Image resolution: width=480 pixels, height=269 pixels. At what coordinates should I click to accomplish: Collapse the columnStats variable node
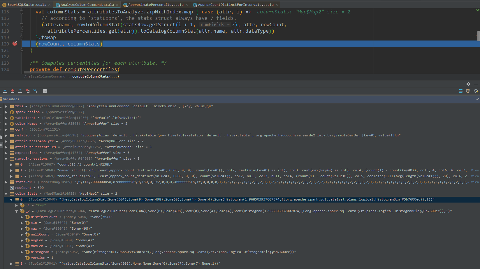pyautogui.click(x=6, y=194)
